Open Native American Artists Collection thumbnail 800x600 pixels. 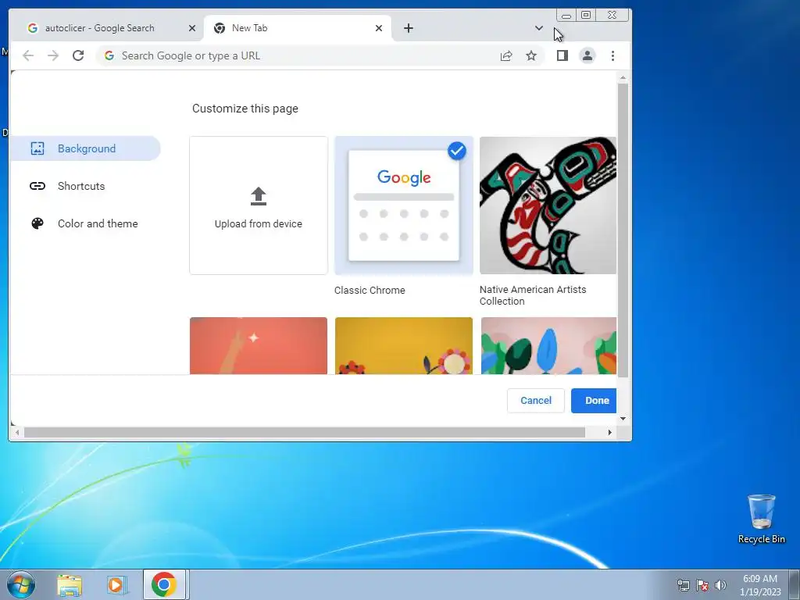click(548, 205)
